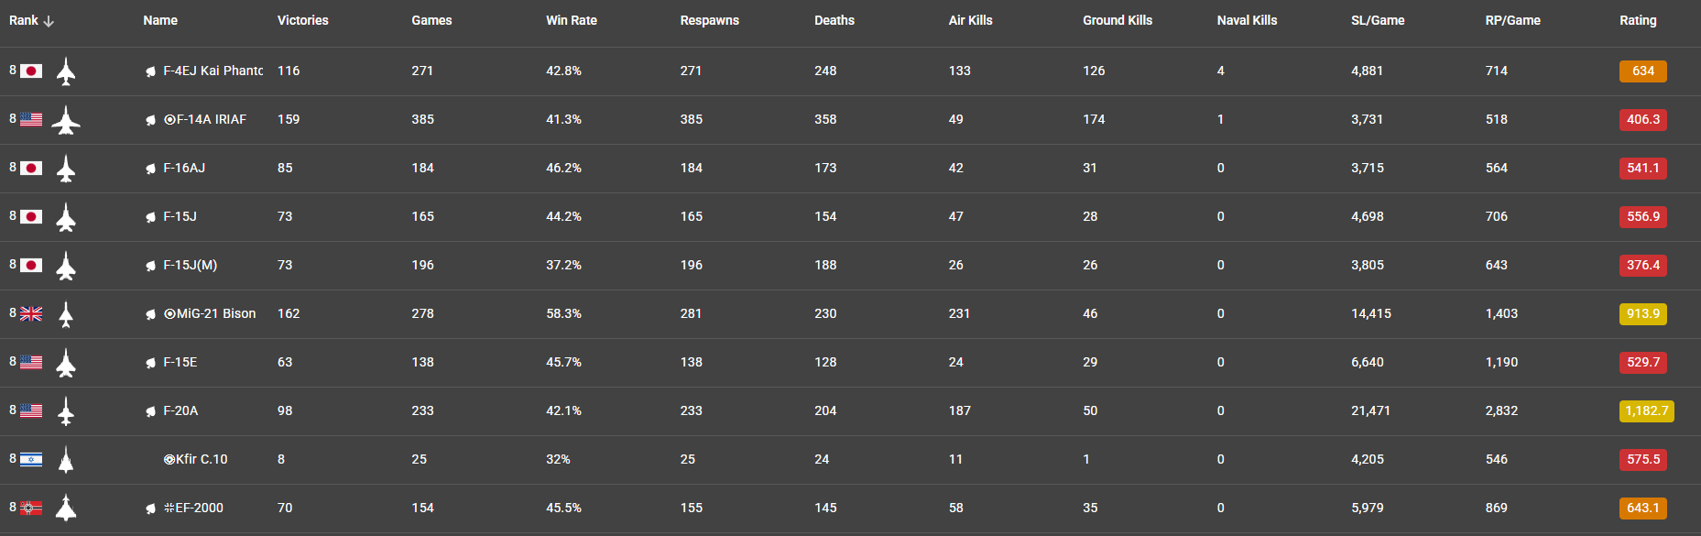Sort the table by Win Rate column
This screenshot has width=1701, height=536.
point(571,20)
